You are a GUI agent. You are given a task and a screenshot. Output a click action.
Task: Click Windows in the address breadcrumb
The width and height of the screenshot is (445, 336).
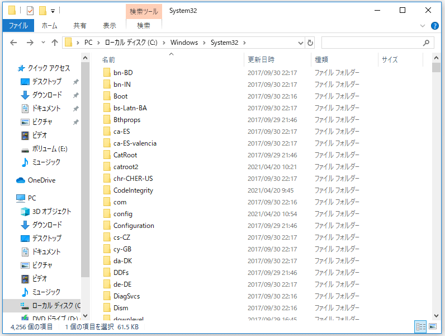point(184,43)
